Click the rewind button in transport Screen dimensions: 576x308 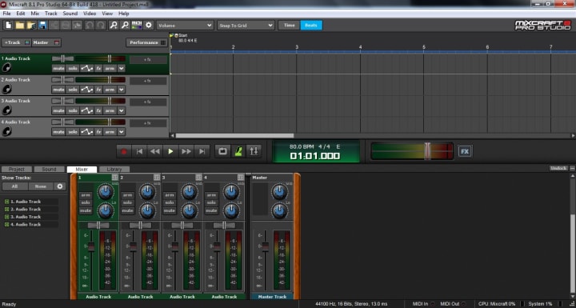[x=155, y=151]
